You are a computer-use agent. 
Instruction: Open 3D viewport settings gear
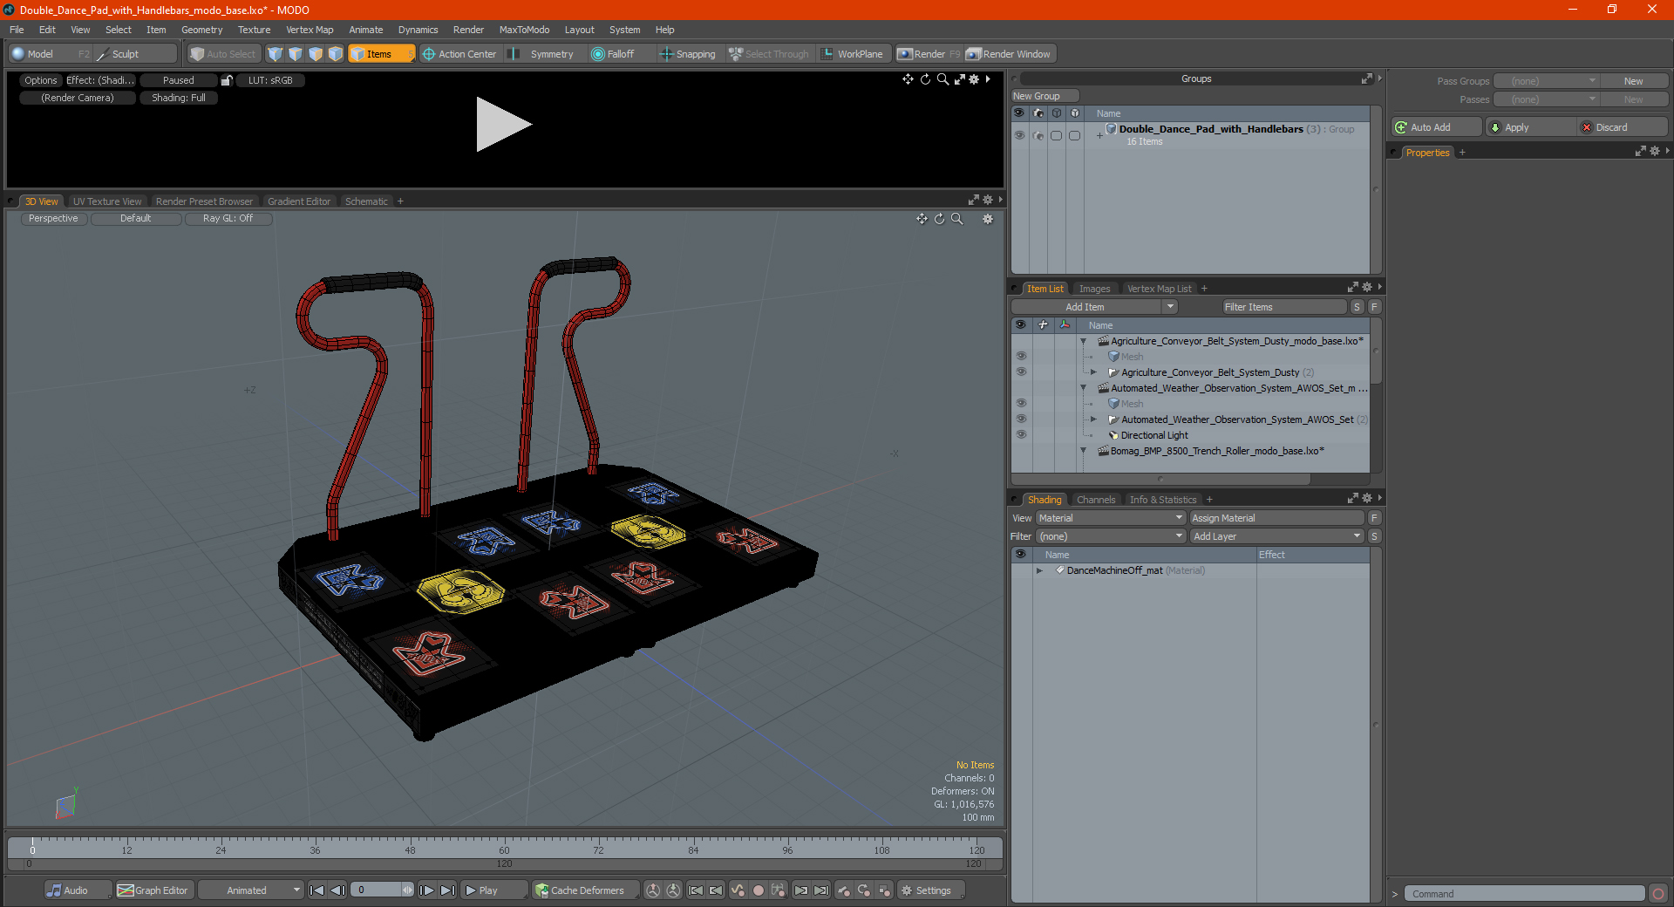pyautogui.click(x=988, y=219)
